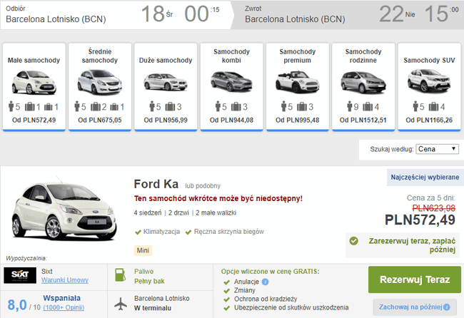Screen dimensions: 464x318
Task: Click the Odbiór pickup date 18 Śr
Action: (157, 14)
